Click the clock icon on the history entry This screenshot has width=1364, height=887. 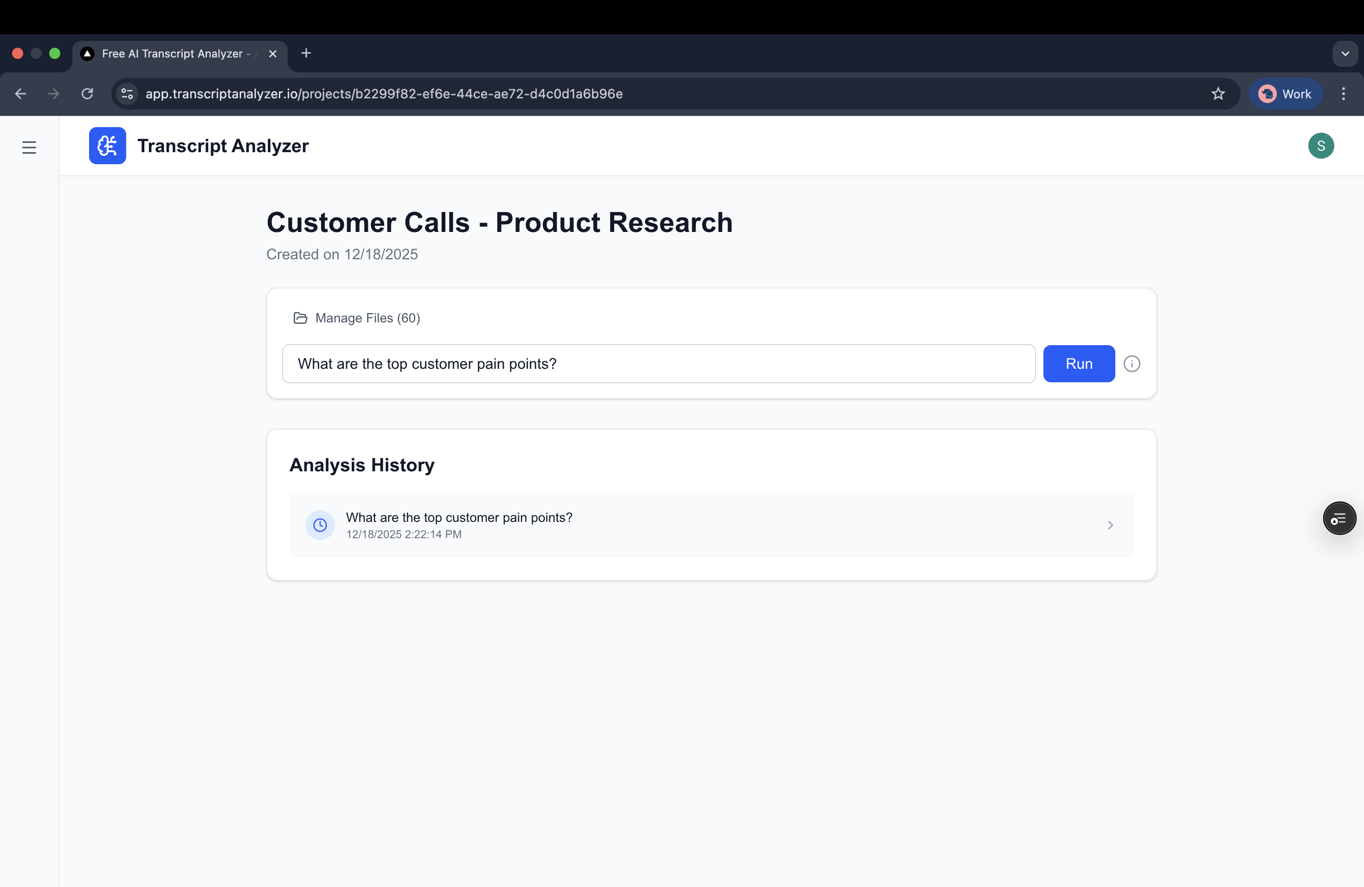point(320,525)
